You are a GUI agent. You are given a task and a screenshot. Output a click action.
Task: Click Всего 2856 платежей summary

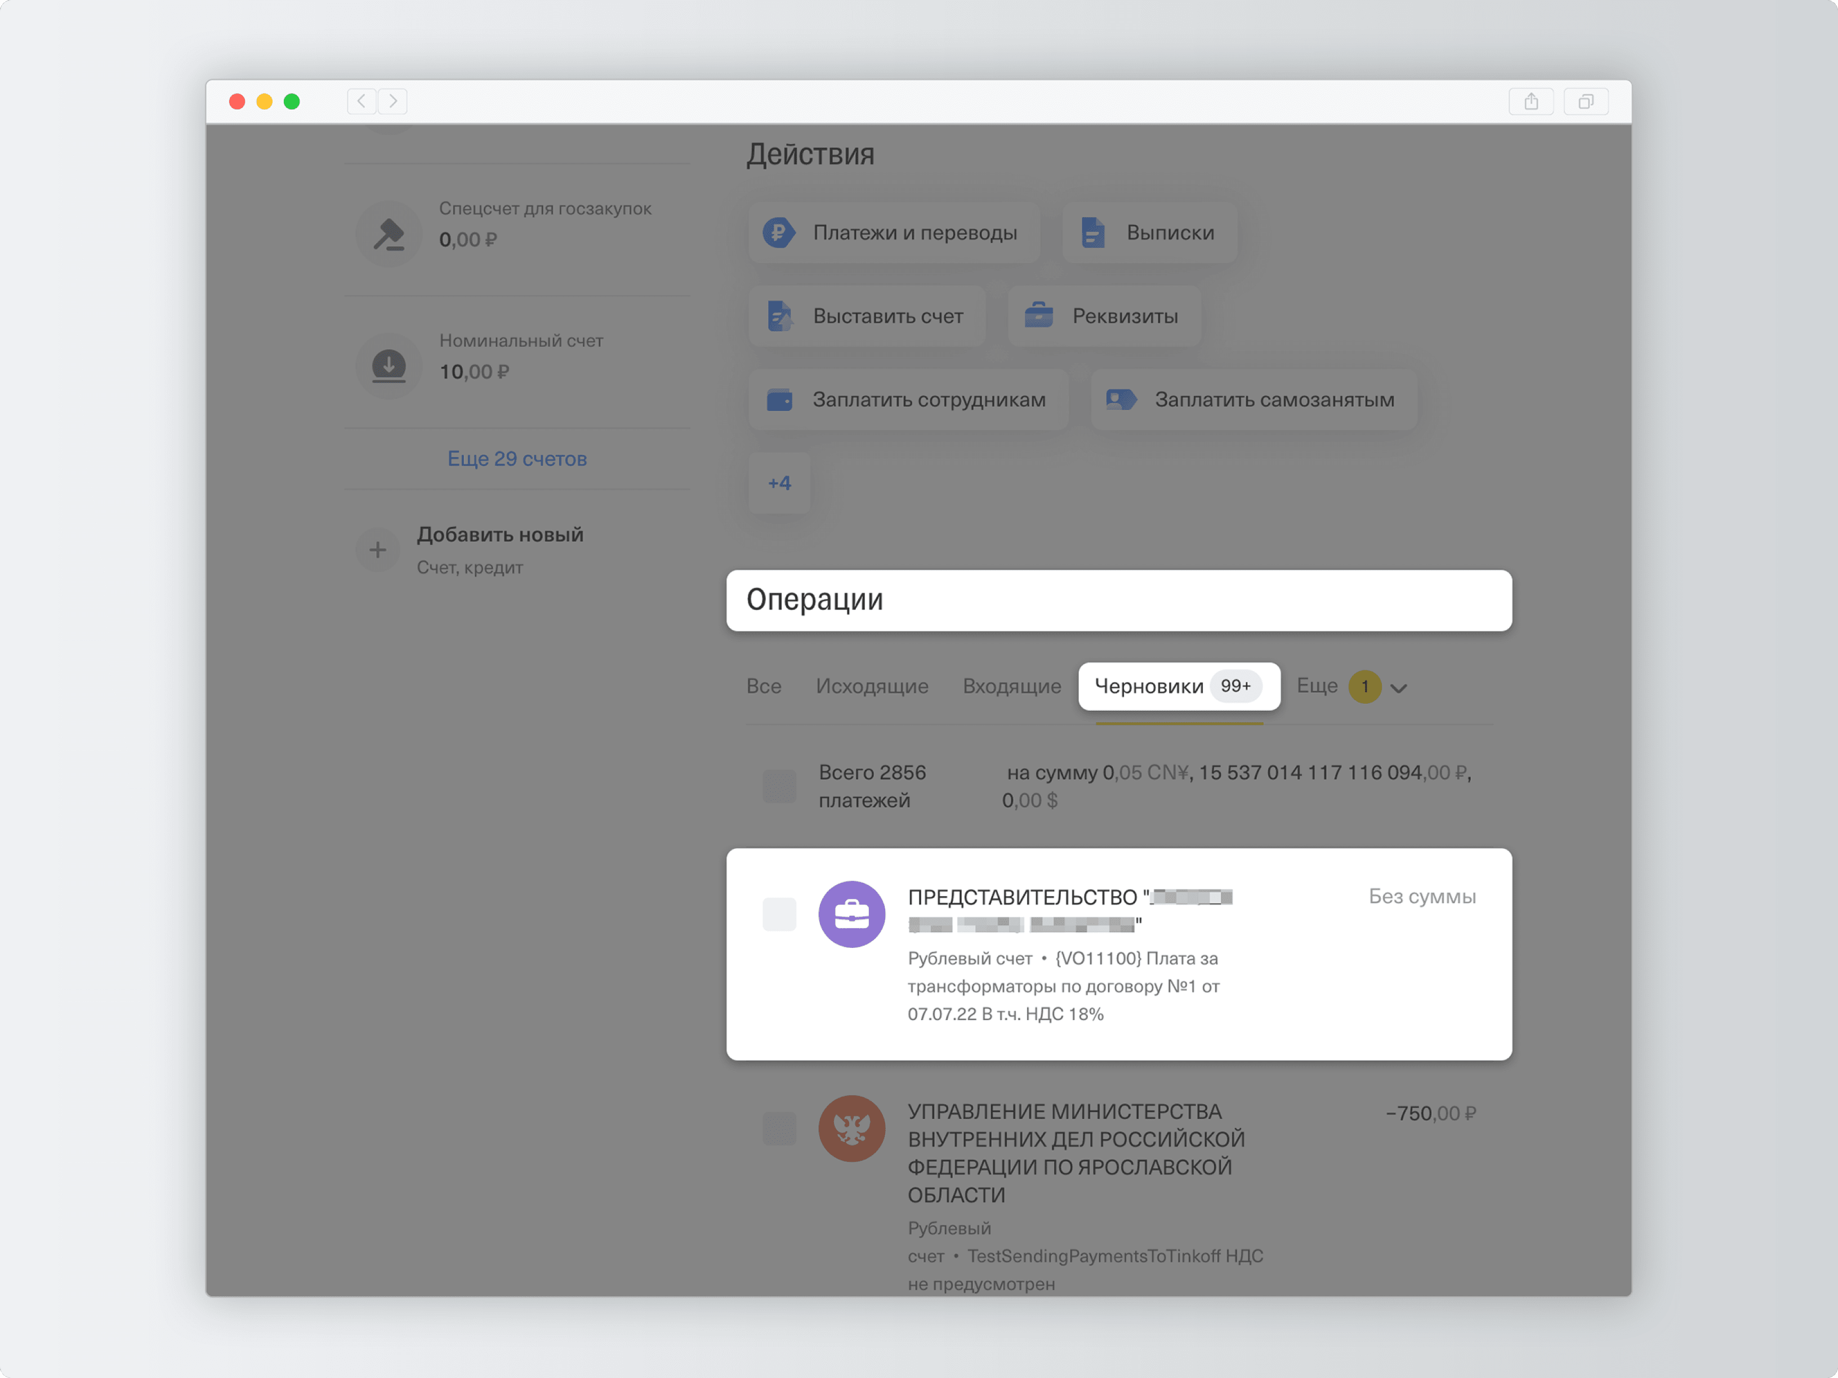(x=872, y=786)
